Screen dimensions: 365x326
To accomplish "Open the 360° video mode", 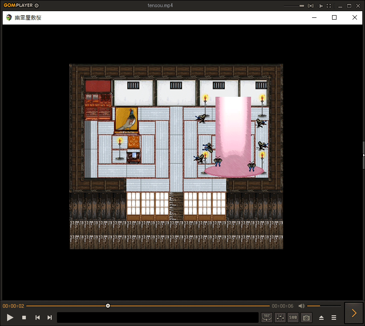I will tap(267, 318).
